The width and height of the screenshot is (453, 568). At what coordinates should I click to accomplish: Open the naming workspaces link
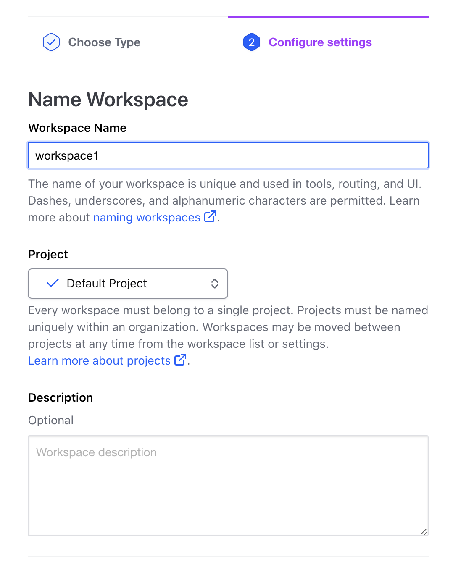click(x=147, y=218)
